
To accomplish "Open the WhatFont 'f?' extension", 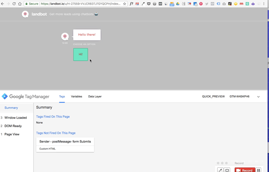I will pos(131,4).
